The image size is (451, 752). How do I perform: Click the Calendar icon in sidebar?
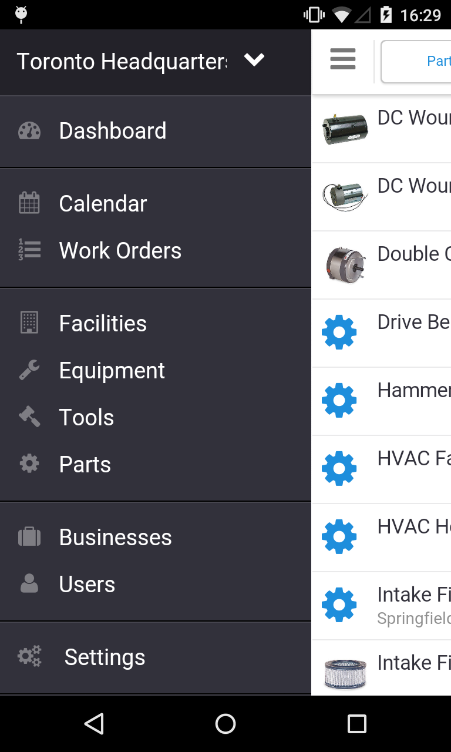(29, 203)
